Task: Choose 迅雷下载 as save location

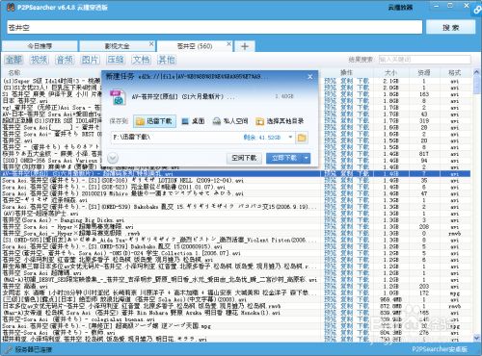Action: [154, 121]
